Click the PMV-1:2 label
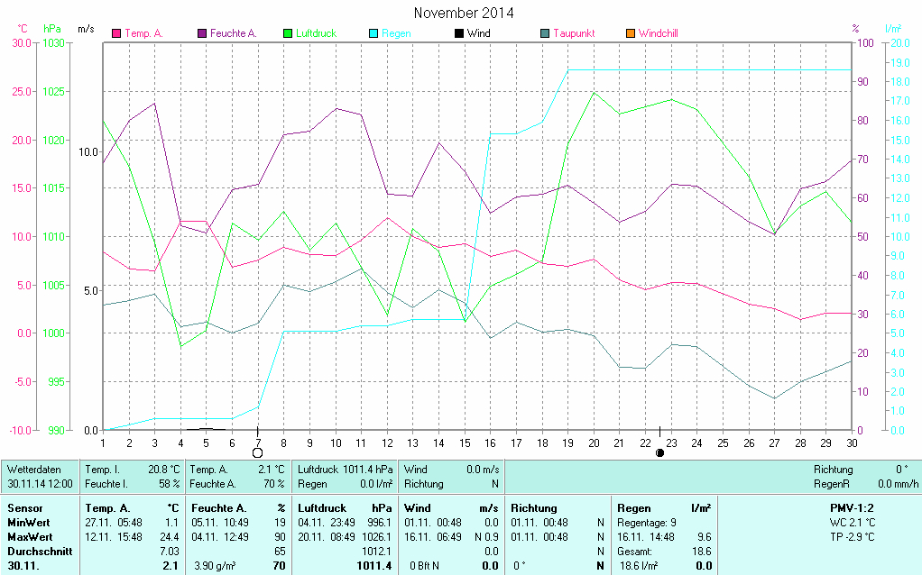 click(x=852, y=508)
